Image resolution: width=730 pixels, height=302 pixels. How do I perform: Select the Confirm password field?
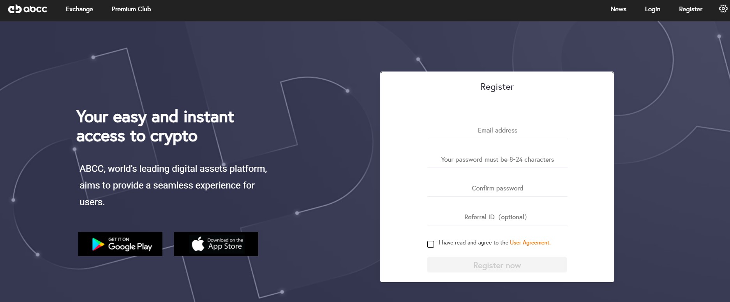(x=497, y=188)
